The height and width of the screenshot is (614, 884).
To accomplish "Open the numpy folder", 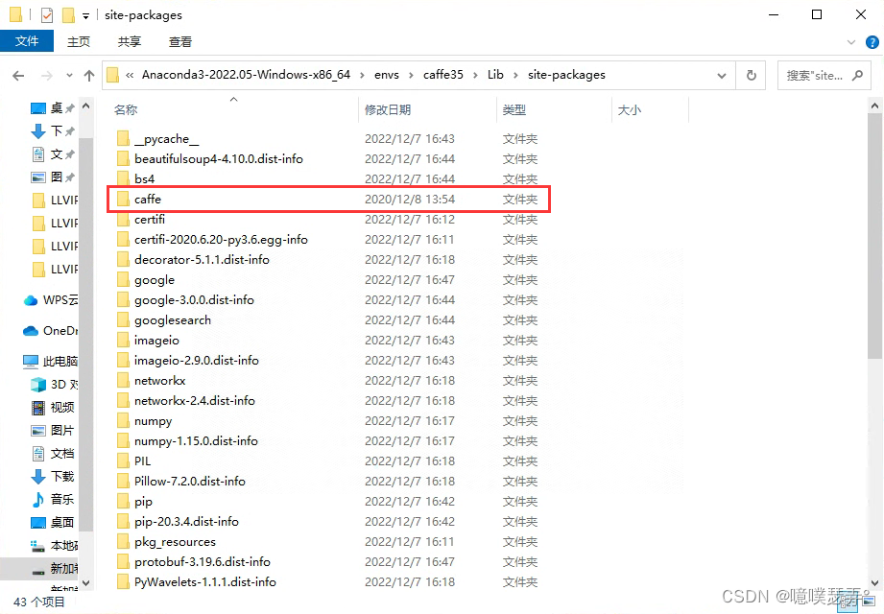I will (x=154, y=420).
